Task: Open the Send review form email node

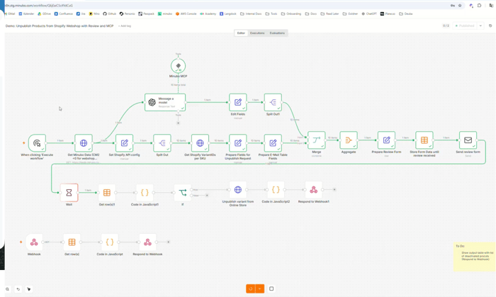Action: tap(468, 140)
